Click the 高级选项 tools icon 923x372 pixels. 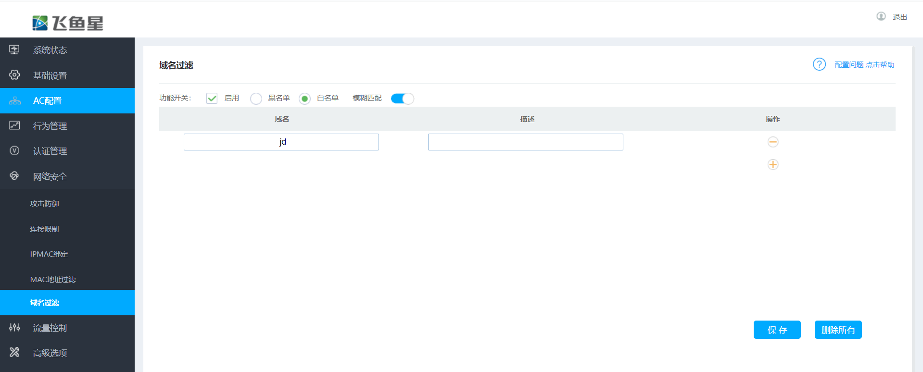point(14,352)
